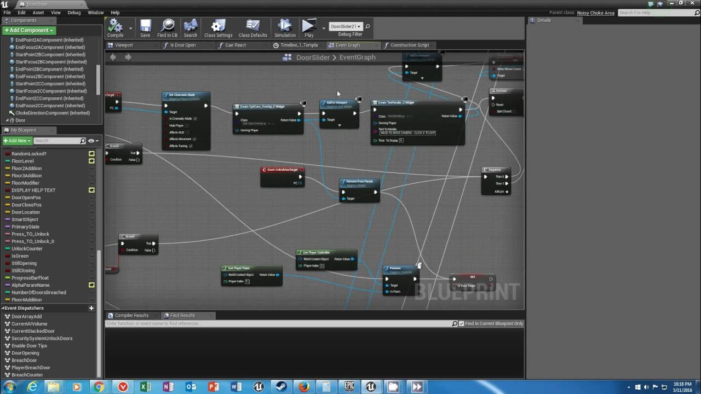Click Time To Display value field

click(401, 141)
